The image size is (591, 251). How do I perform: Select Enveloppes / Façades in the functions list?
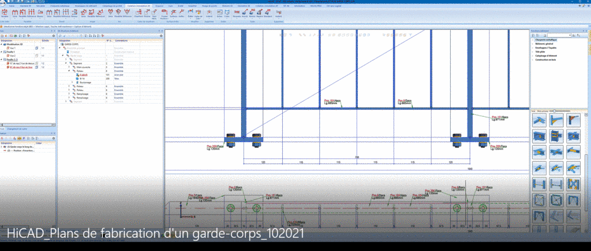click(x=545, y=48)
